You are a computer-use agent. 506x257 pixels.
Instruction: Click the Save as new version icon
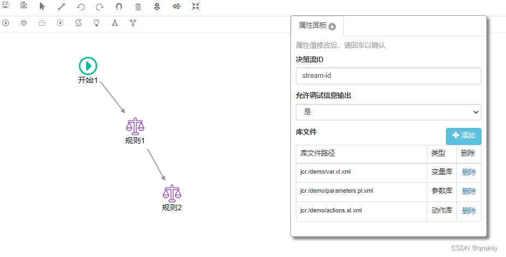(x=23, y=5)
